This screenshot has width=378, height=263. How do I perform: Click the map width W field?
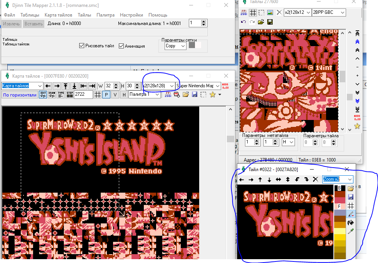click(109, 86)
